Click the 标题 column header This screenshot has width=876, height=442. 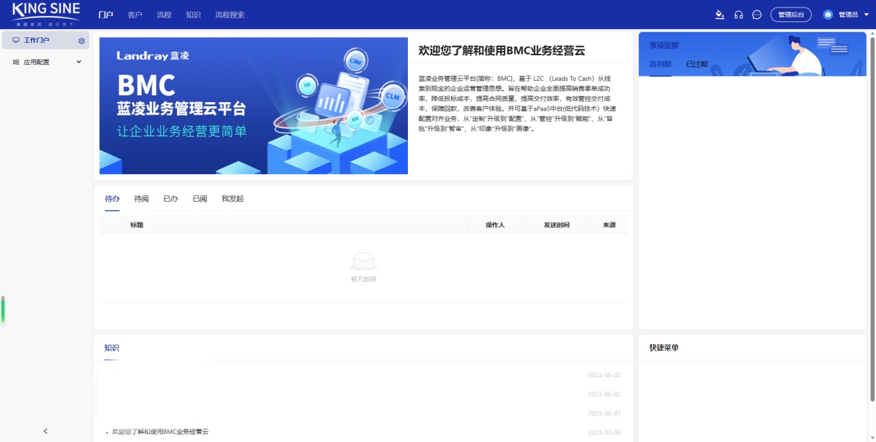(x=137, y=225)
